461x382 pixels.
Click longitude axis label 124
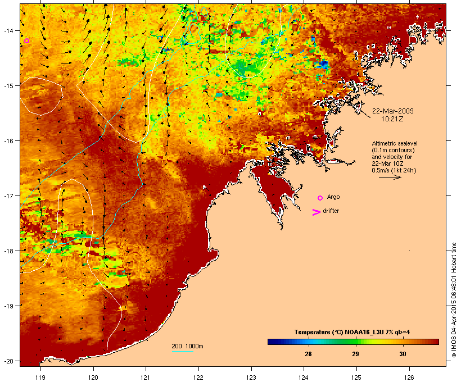(x=304, y=378)
